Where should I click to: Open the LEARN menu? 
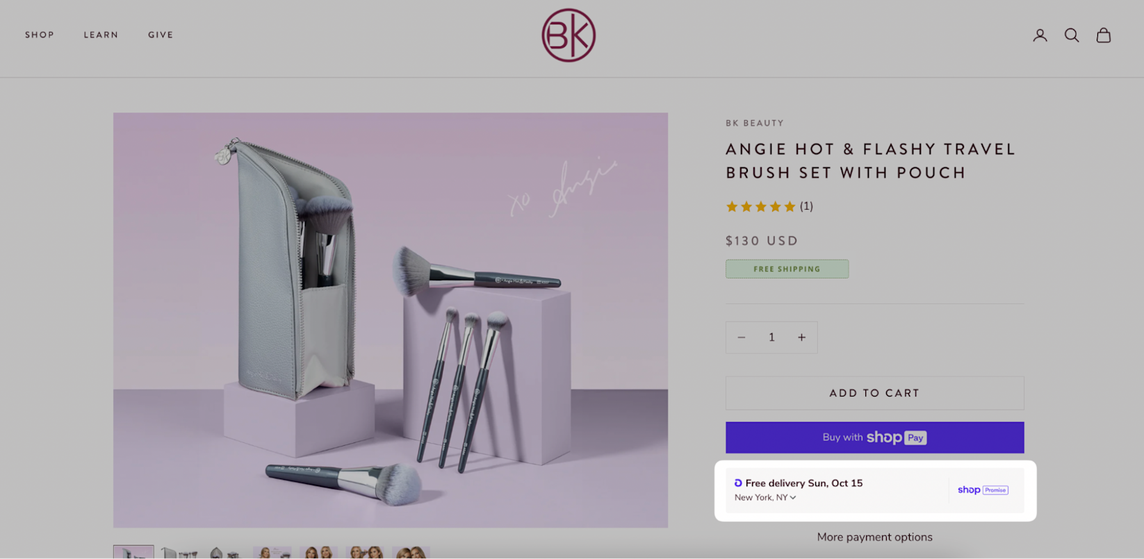tap(101, 35)
